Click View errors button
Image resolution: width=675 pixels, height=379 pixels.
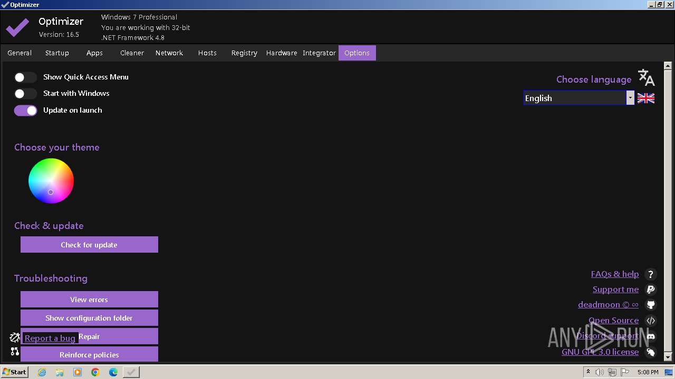(x=89, y=300)
